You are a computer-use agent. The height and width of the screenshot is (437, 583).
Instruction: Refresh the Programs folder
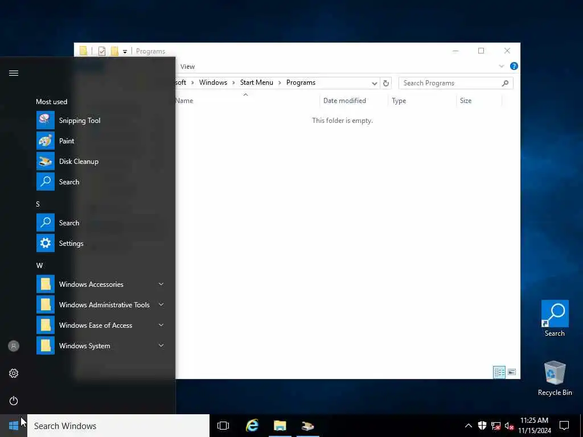click(386, 83)
